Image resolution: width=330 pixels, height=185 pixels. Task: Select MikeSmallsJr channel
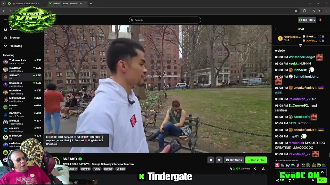click(22, 99)
